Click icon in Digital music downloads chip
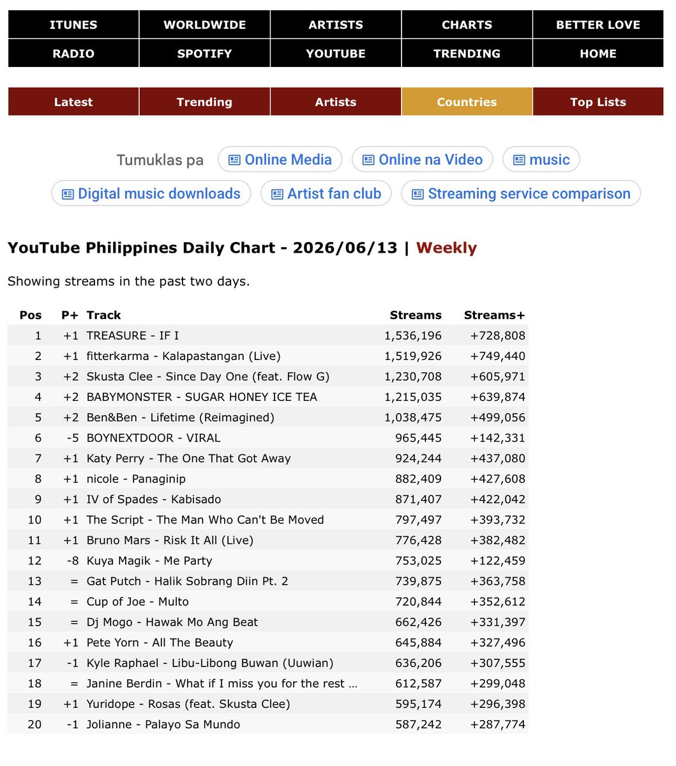 pos(68,194)
